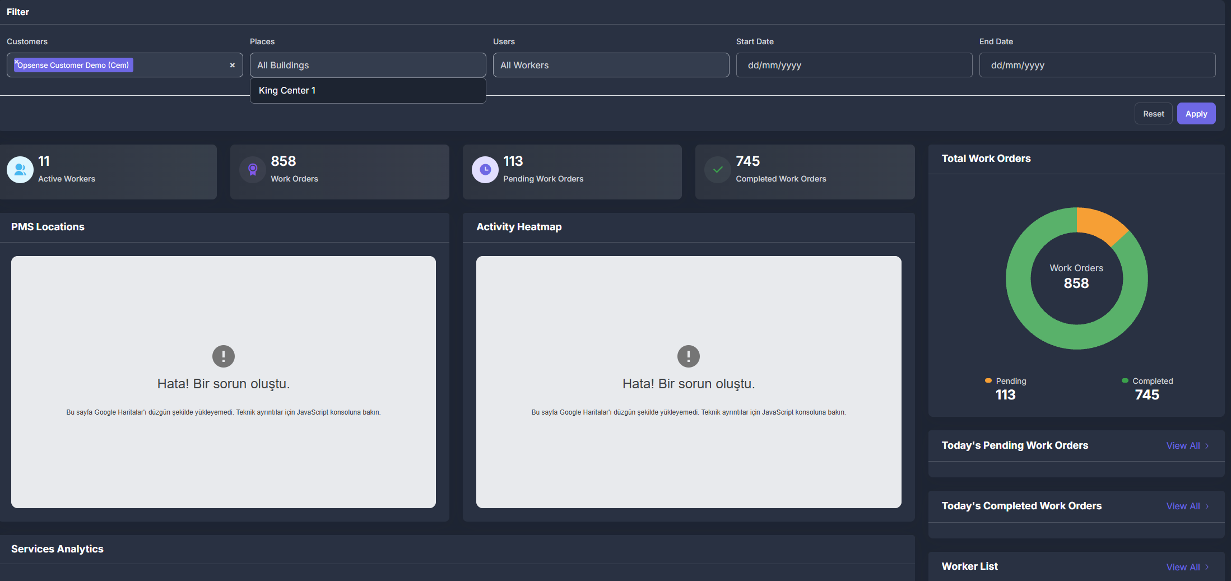Click the Active Workers card label
The image size is (1231, 581).
(67, 179)
